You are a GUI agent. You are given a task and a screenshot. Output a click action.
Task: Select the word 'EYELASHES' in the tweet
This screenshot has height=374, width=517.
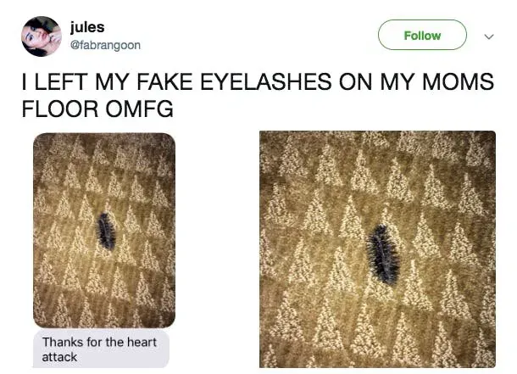point(266,81)
